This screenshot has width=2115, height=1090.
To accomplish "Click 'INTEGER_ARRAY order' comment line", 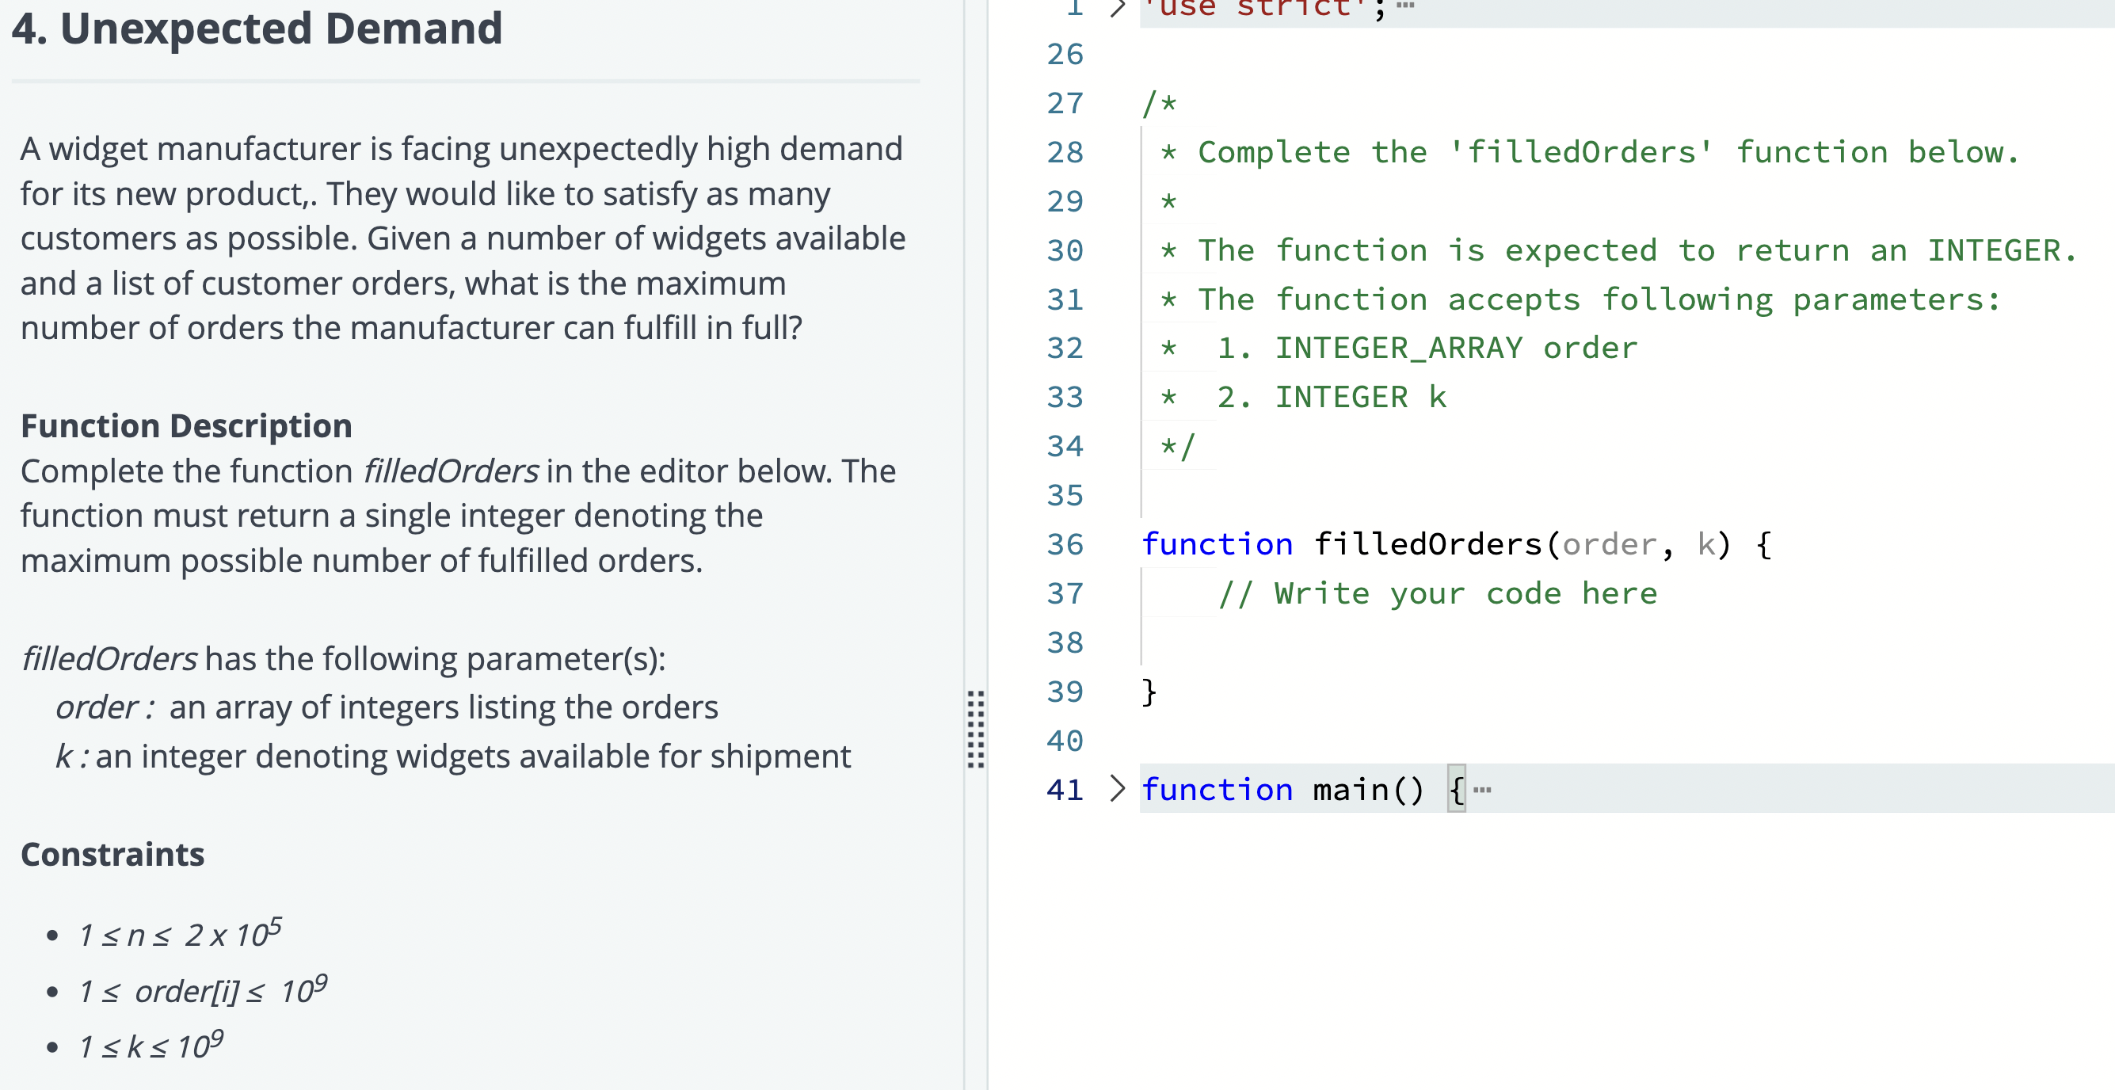I will pyautogui.click(x=1455, y=348).
